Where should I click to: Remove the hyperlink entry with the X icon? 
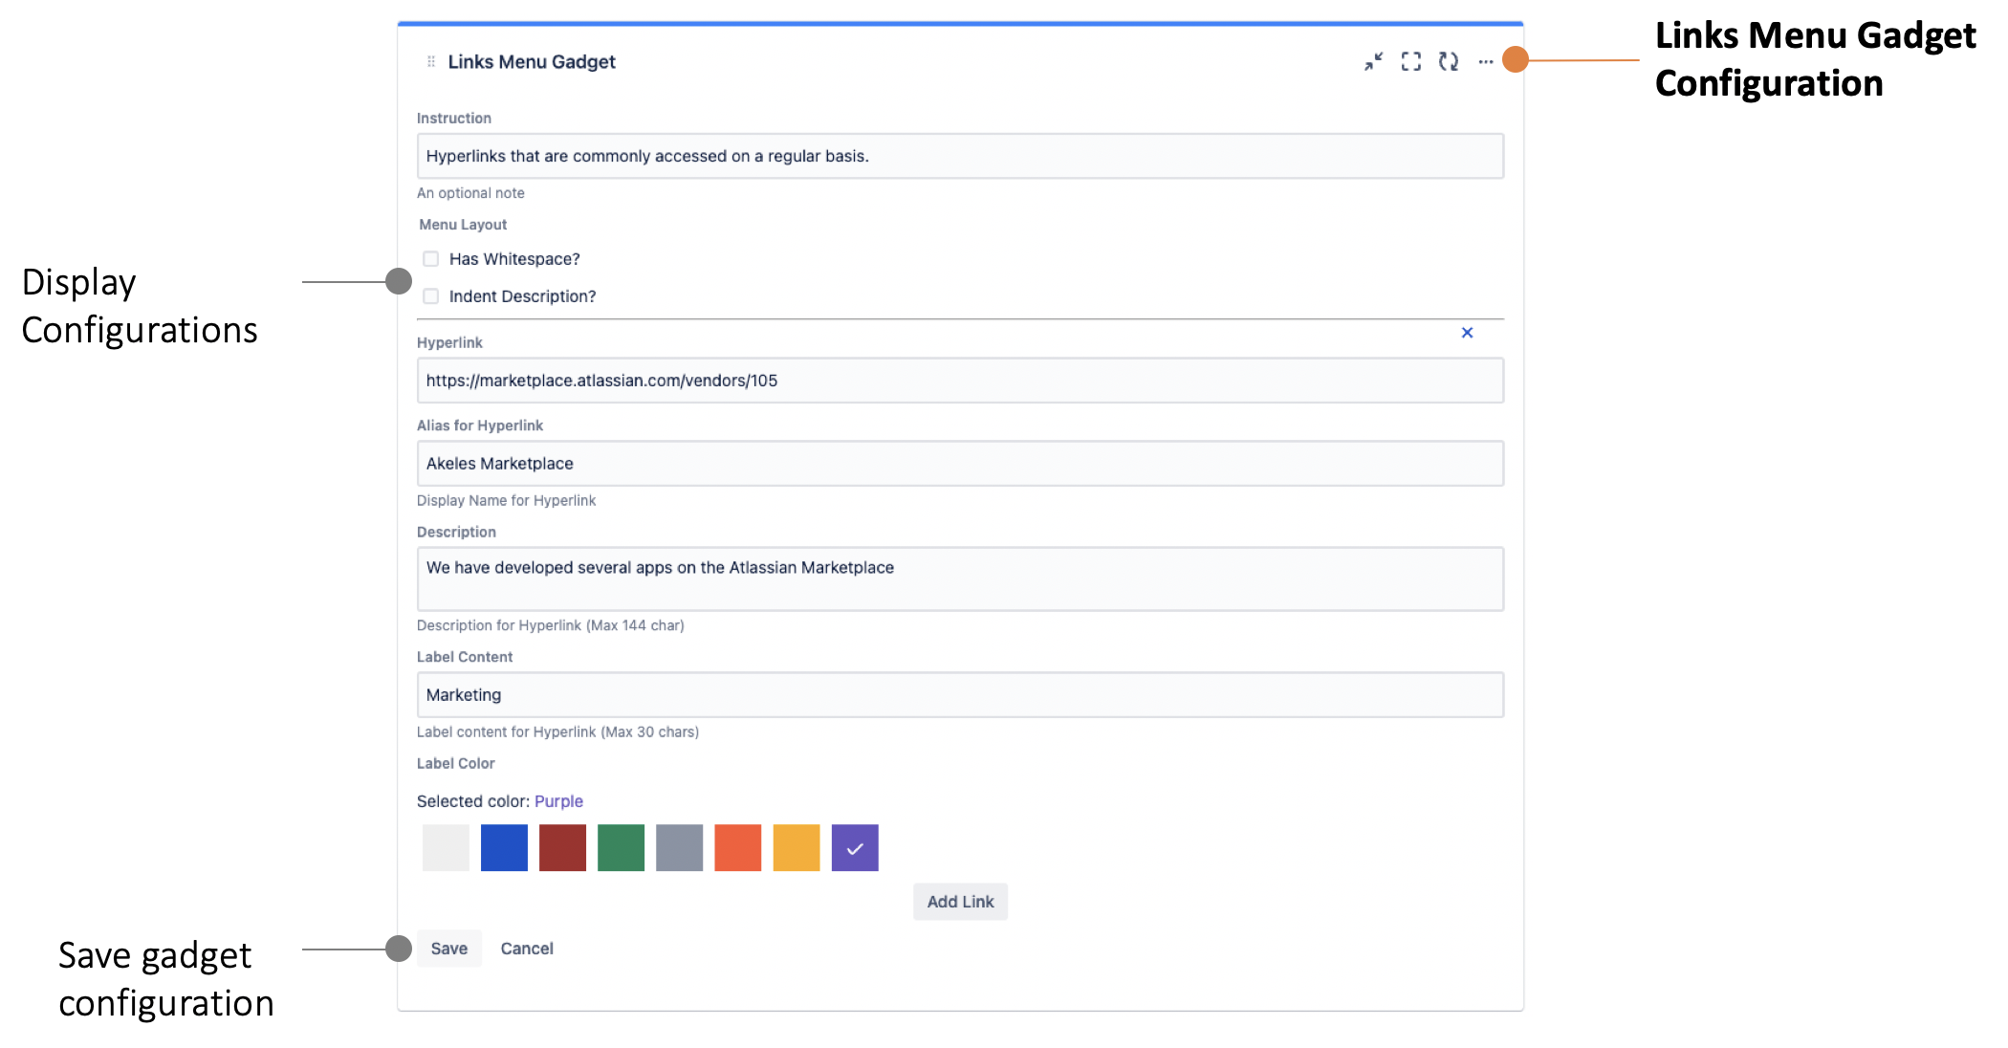[x=1467, y=333]
